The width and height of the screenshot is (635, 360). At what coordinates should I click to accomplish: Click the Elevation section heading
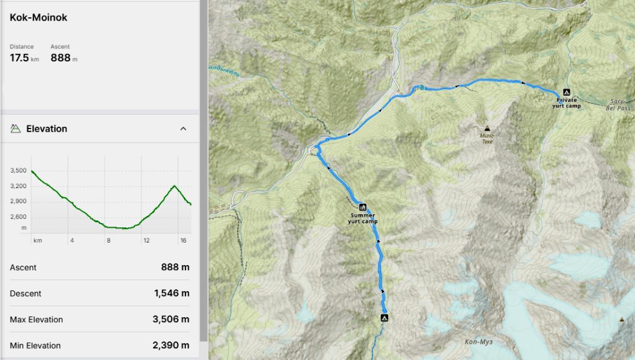click(47, 128)
